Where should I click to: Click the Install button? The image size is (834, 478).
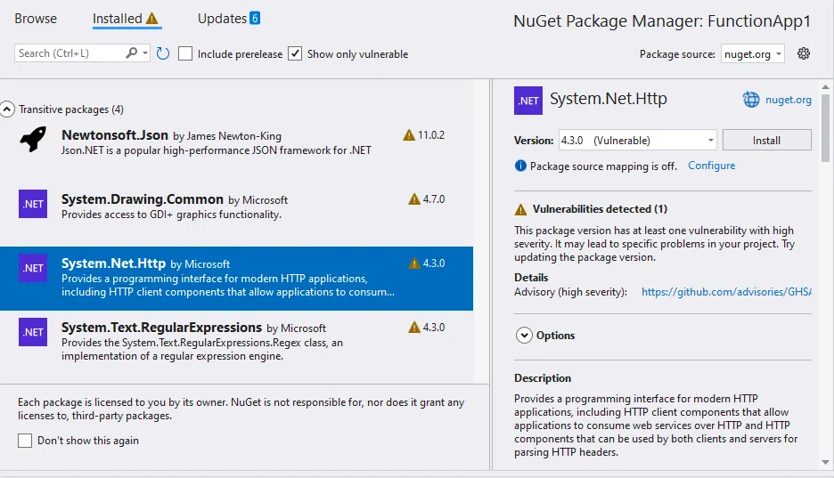click(766, 141)
